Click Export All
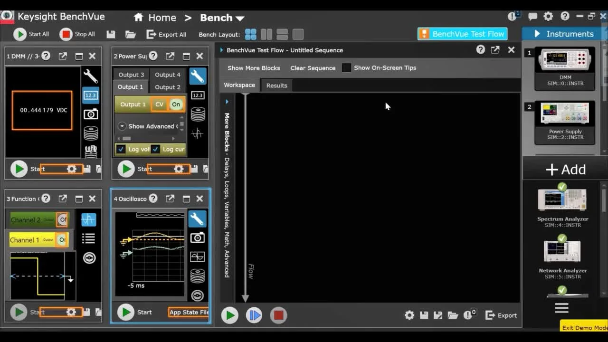This screenshot has width=608, height=342. (x=166, y=34)
